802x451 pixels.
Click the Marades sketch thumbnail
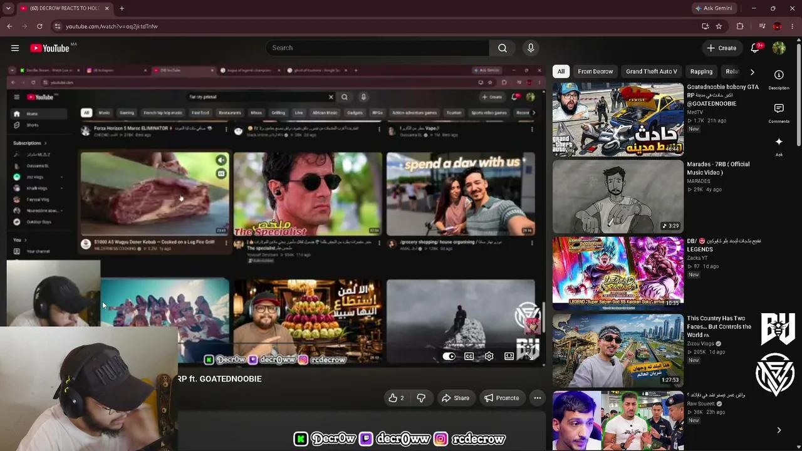point(618,197)
